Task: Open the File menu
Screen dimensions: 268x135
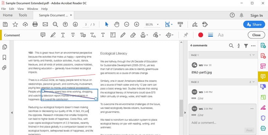Action: pyautogui.click(x=3, y=9)
